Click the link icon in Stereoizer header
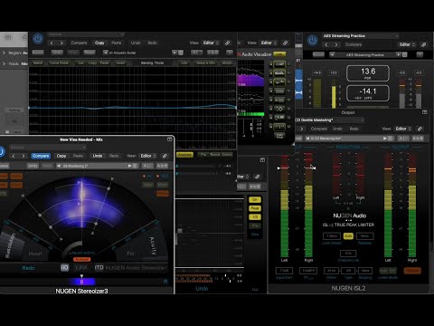The image size is (434, 326). pyautogui.click(x=165, y=156)
